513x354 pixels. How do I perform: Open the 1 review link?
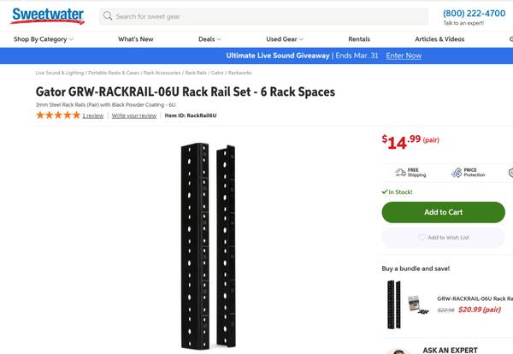click(92, 115)
